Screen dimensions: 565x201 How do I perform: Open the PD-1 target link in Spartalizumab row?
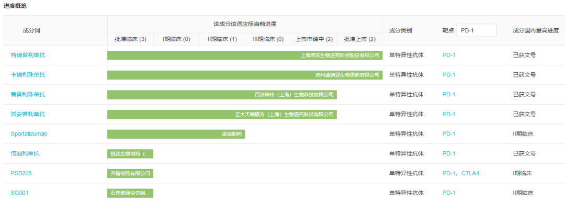pyautogui.click(x=449, y=133)
